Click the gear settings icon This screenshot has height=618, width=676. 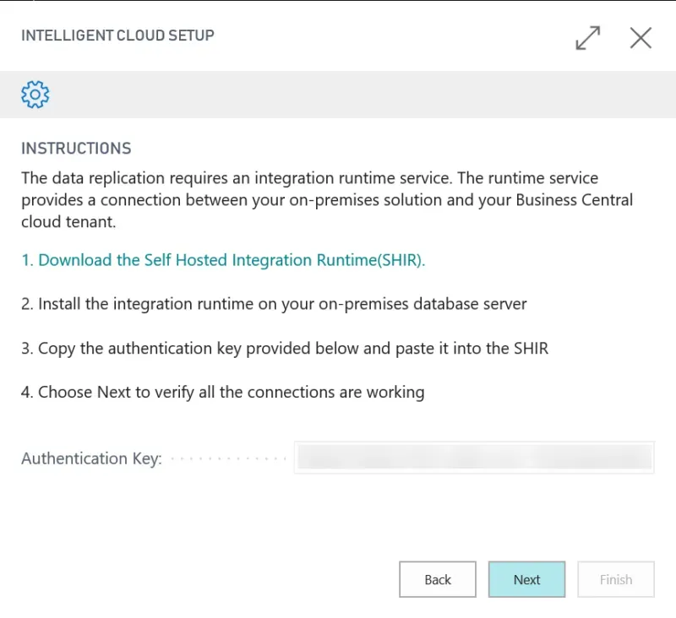(x=35, y=95)
